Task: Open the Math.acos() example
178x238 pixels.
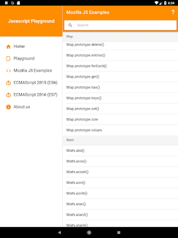Action: (120, 161)
